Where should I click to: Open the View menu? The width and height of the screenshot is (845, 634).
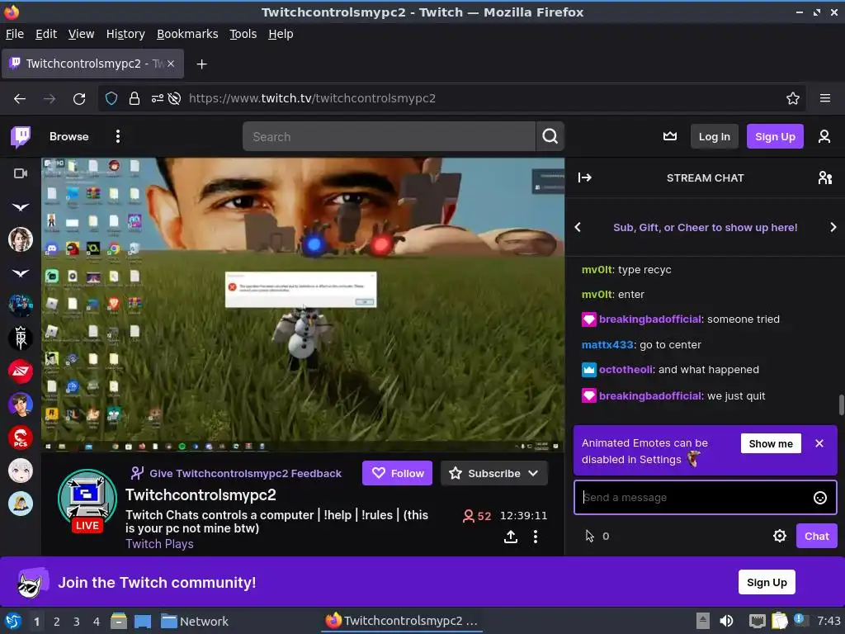[82, 34]
